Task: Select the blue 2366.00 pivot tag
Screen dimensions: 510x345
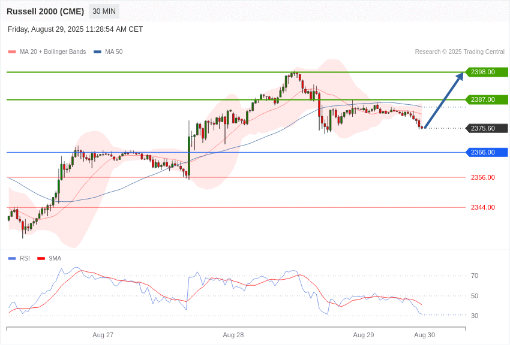Action: coord(487,152)
